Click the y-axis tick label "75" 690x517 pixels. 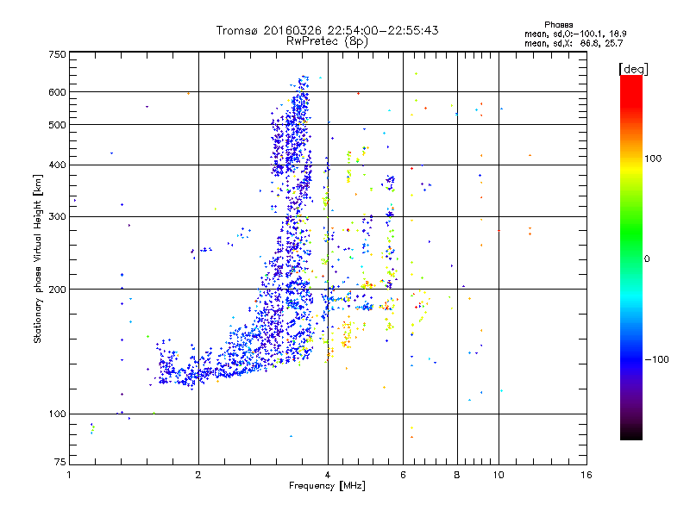tap(60, 462)
